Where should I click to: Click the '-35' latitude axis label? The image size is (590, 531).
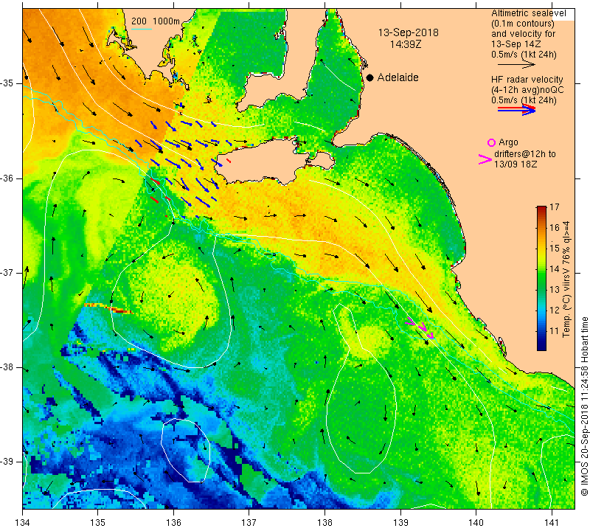pos(7,83)
